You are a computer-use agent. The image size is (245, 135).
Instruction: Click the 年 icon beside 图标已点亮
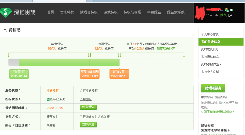tap(48, 99)
